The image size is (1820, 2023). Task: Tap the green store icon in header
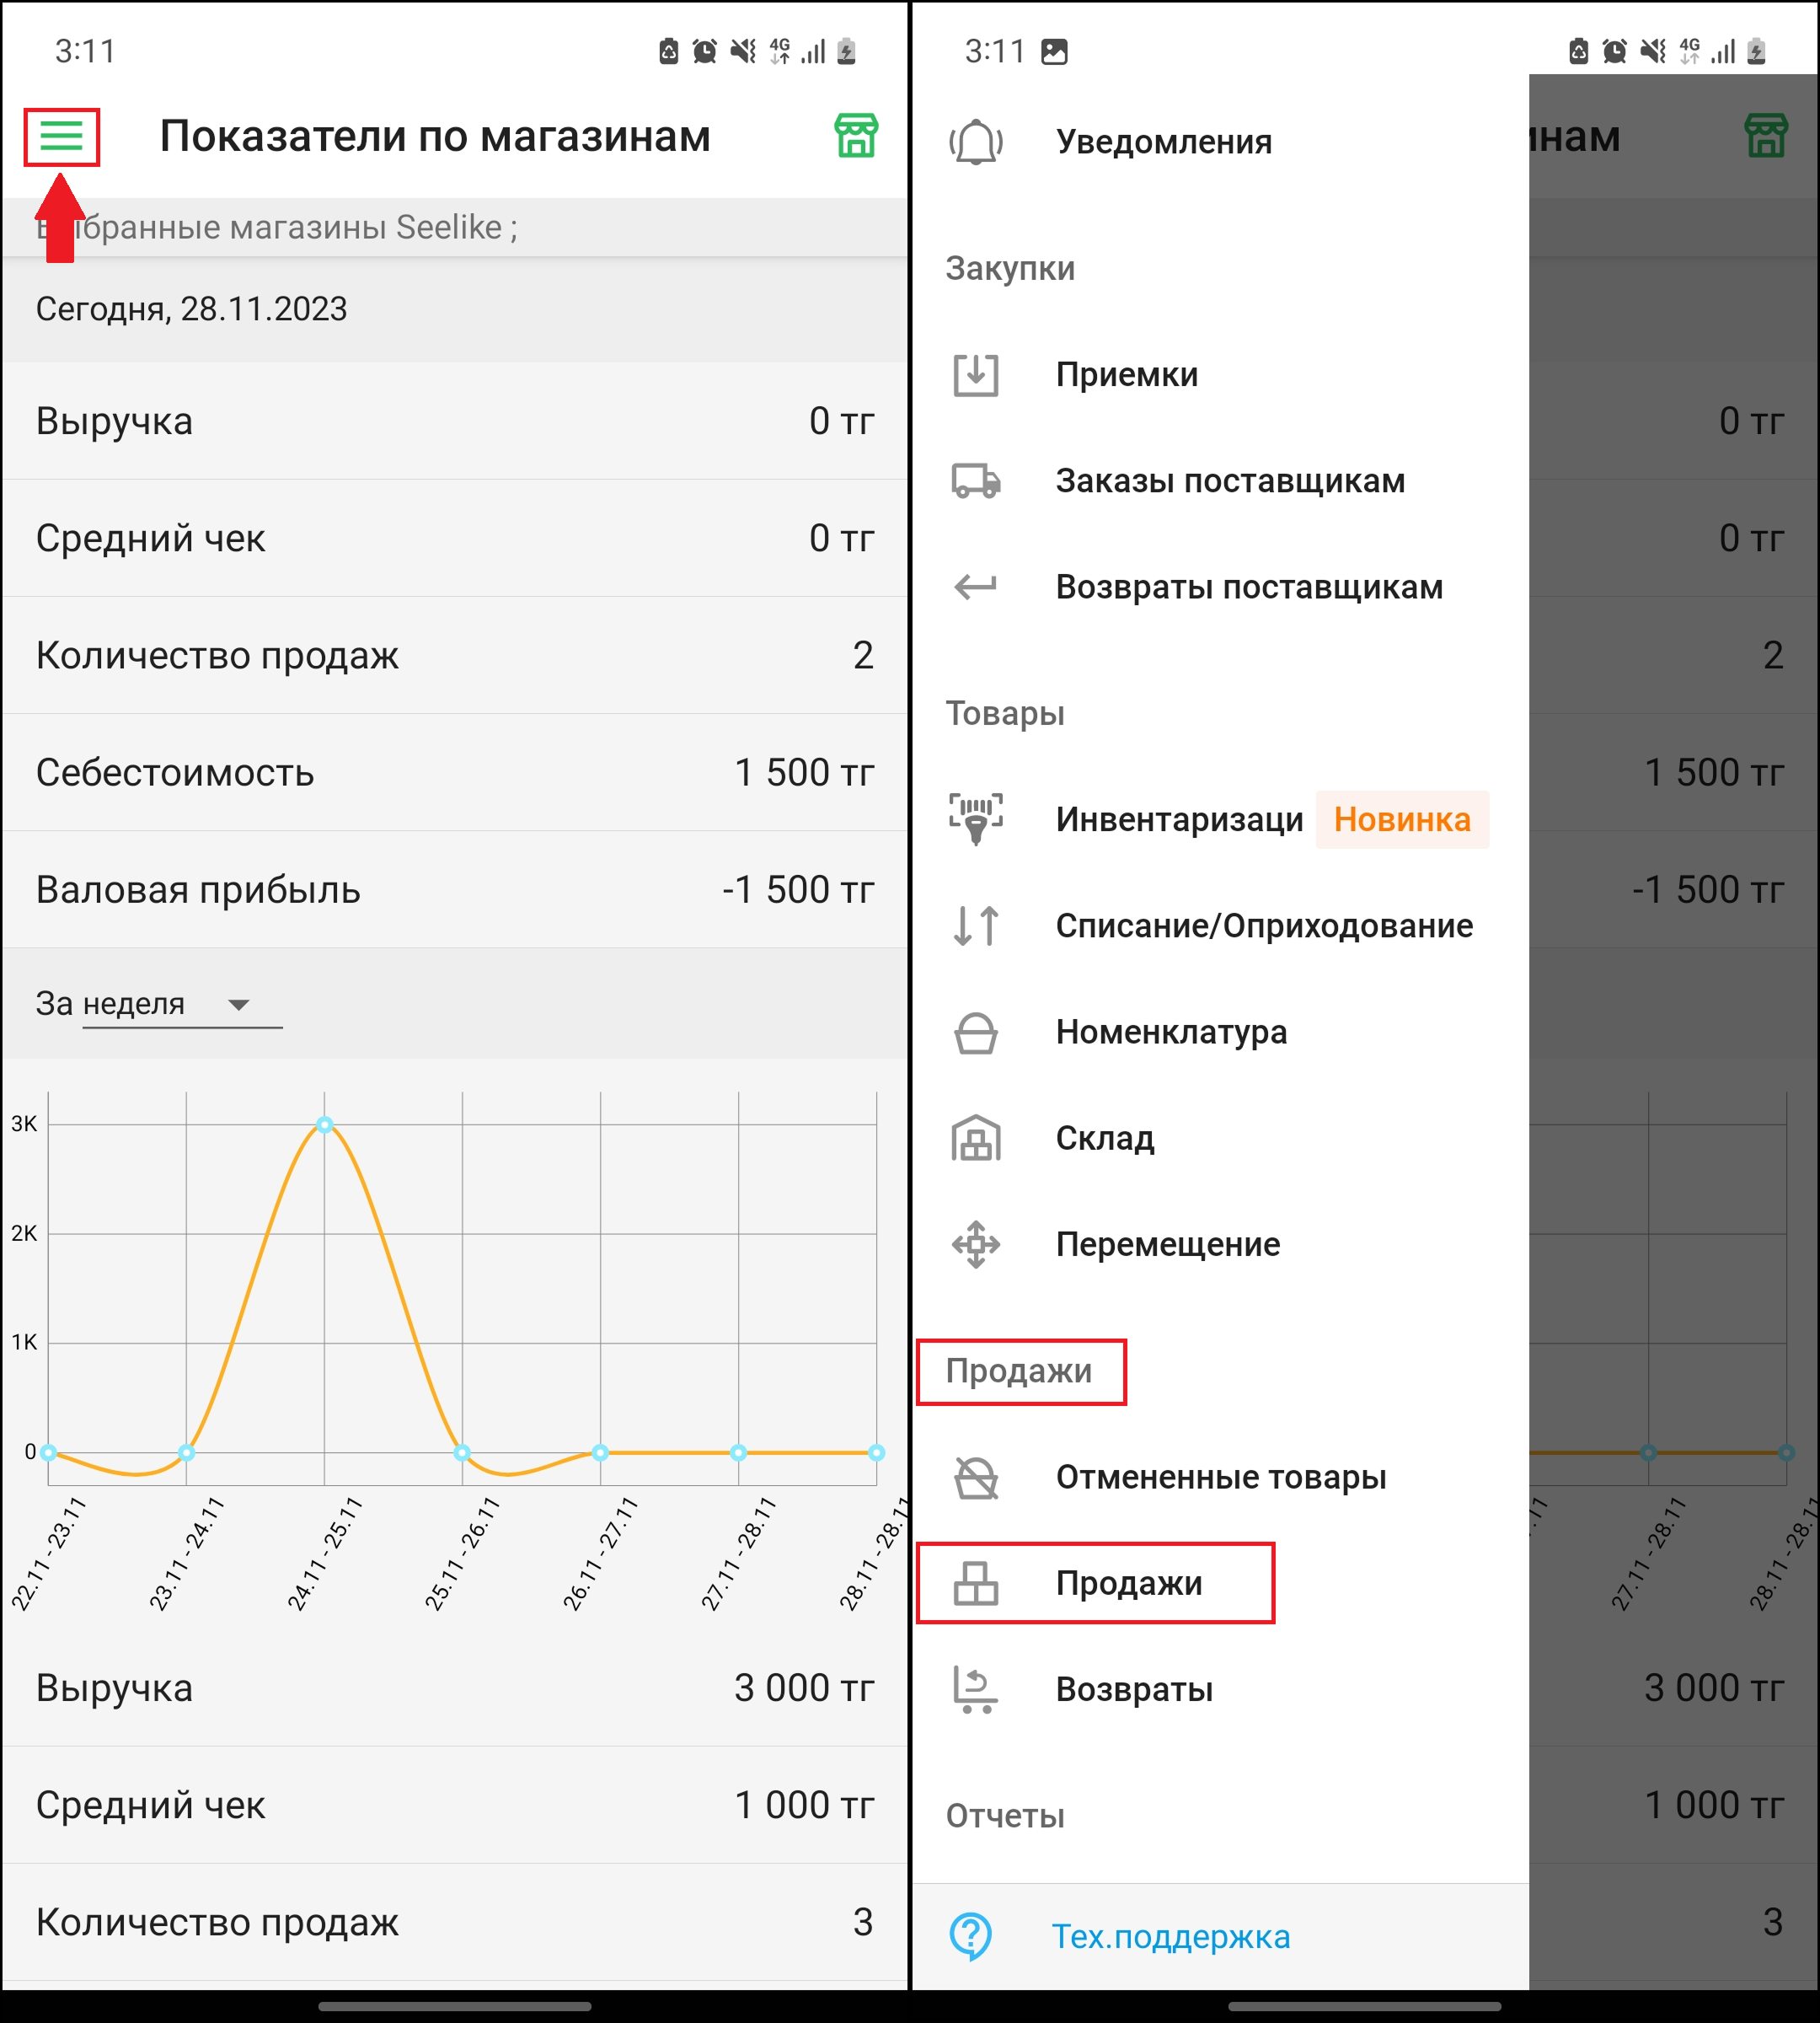click(x=856, y=136)
